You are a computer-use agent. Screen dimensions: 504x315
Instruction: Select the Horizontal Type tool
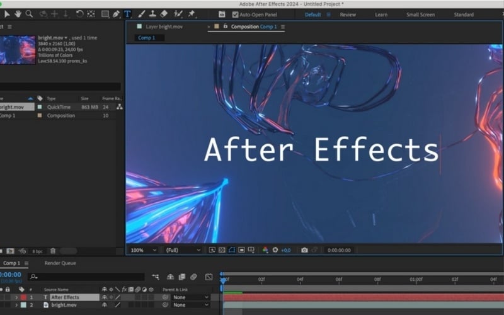click(x=127, y=14)
